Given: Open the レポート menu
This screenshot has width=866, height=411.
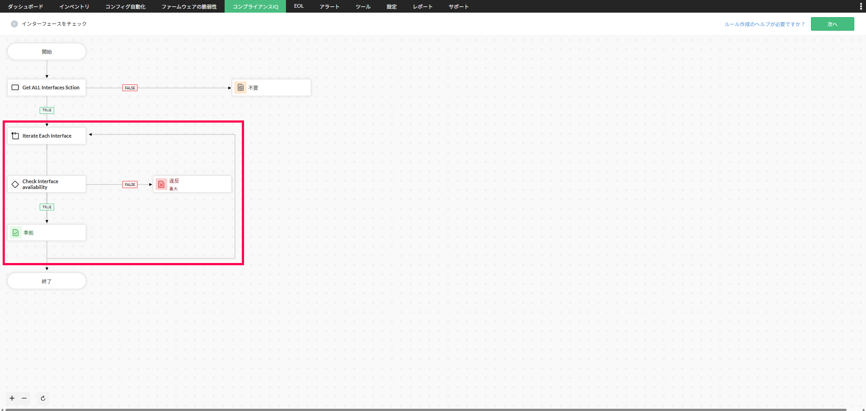Looking at the screenshot, I should (423, 6).
